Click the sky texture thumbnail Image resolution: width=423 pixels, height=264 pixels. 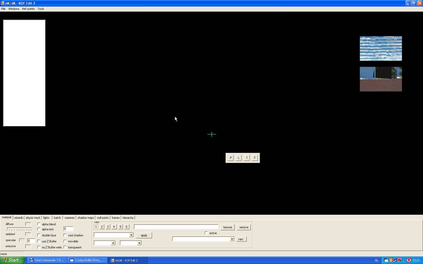point(381,49)
